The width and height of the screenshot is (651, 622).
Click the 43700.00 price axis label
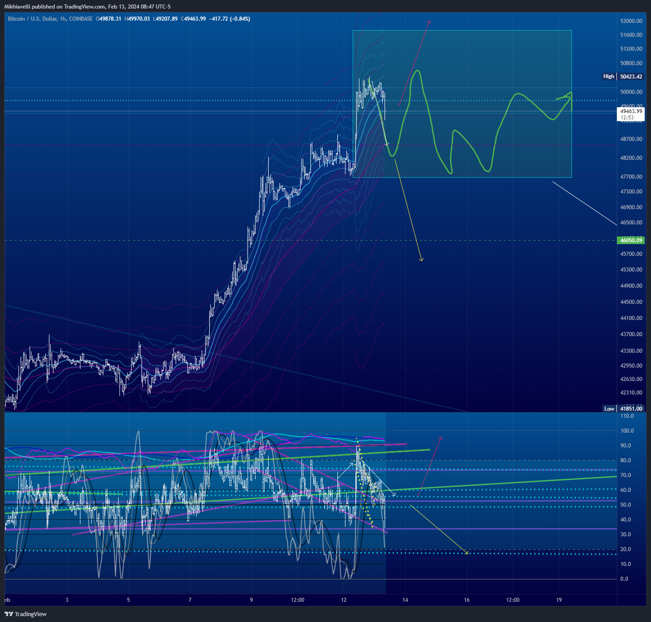click(631, 334)
